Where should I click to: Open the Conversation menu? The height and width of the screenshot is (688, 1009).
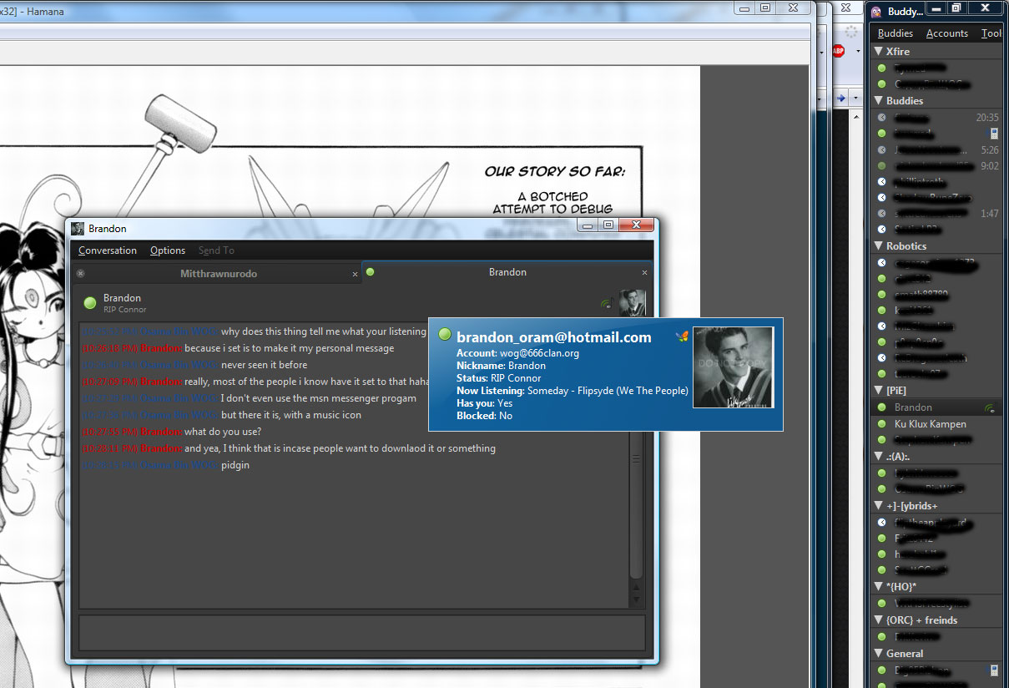tap(108, 250)
